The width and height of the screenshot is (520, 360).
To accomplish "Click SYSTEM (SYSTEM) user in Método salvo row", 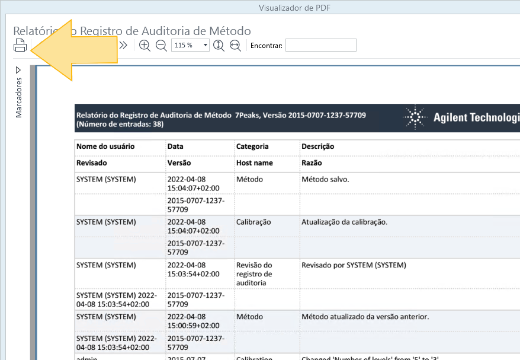I will (106, 179).
